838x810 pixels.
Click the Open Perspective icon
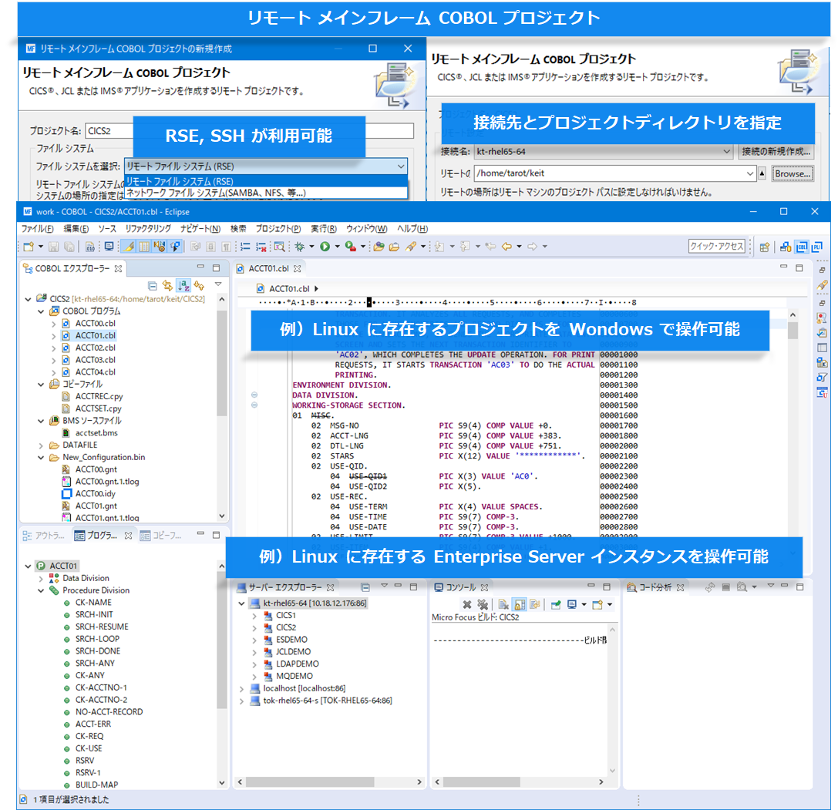tap(765, 247)
